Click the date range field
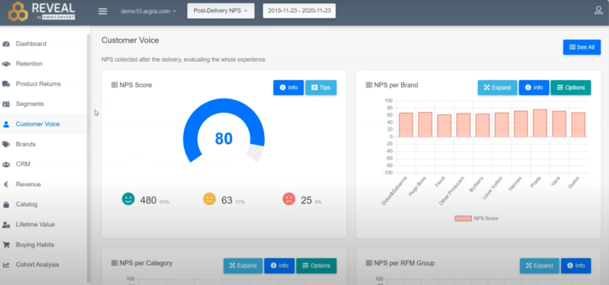Screen dimensions: 609x285 tap(299, 11)
